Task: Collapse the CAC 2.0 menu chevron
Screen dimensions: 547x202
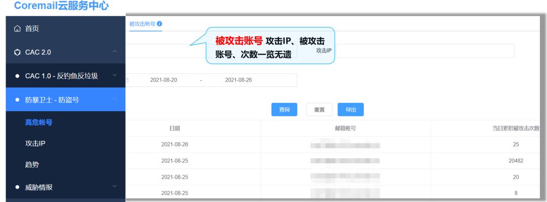Action: point(115,52)
